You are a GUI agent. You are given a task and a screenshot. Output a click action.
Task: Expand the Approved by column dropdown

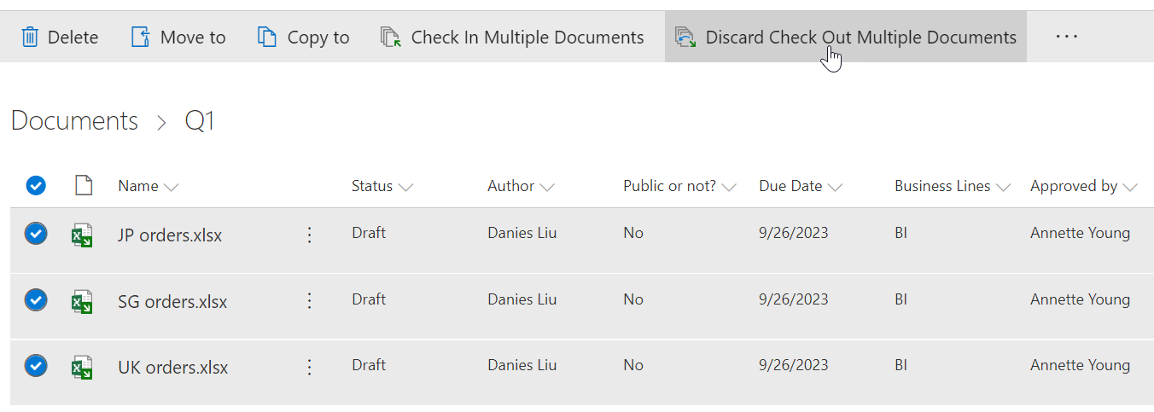1130,187
